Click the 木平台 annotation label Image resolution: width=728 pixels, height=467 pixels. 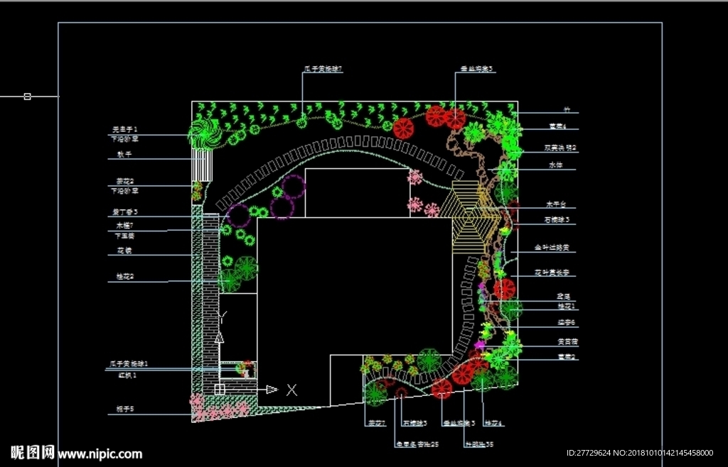pyautogui.click(x=556, y=204)
